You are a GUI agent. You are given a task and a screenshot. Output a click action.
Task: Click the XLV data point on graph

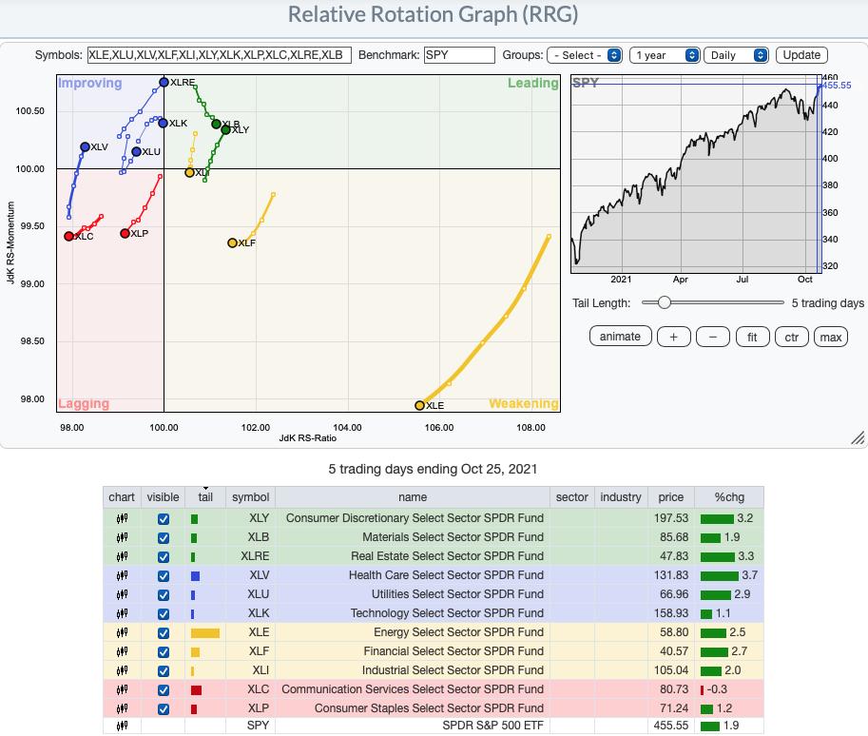pos(85,146)
